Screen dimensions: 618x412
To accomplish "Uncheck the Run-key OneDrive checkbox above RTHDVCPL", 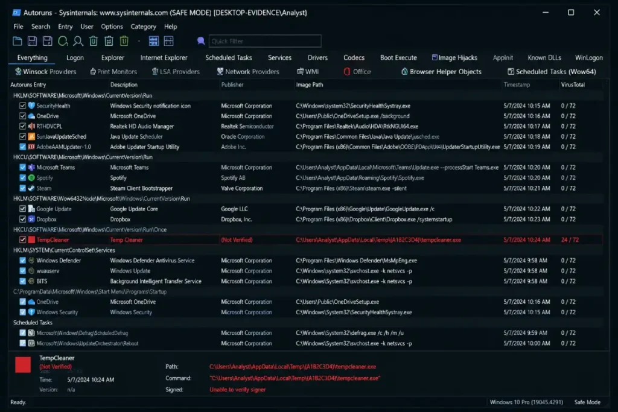I will pyautogui.click(x=22, y=116).
